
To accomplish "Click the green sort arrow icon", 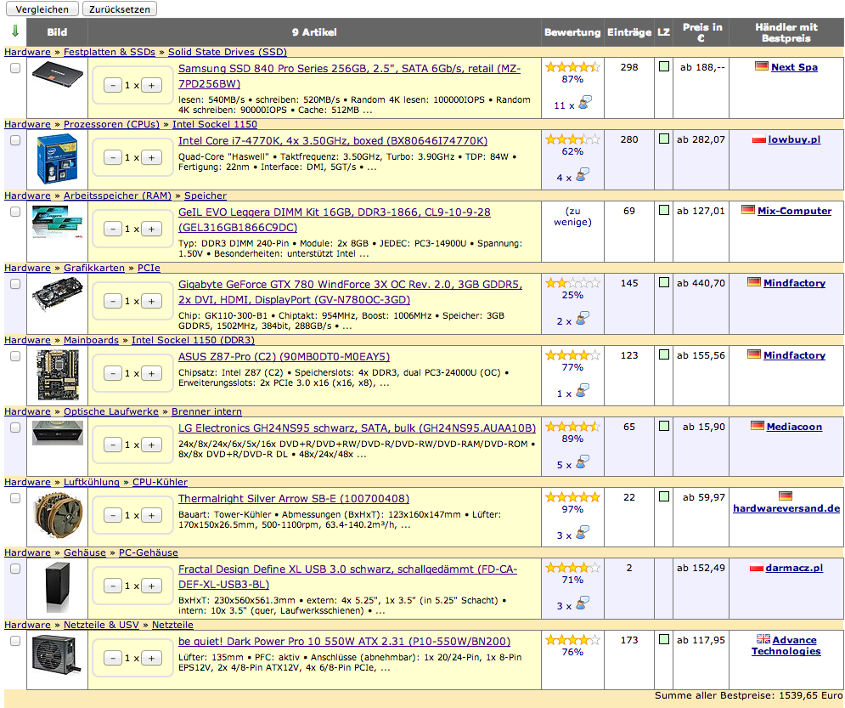I will (x=15, y=31).
